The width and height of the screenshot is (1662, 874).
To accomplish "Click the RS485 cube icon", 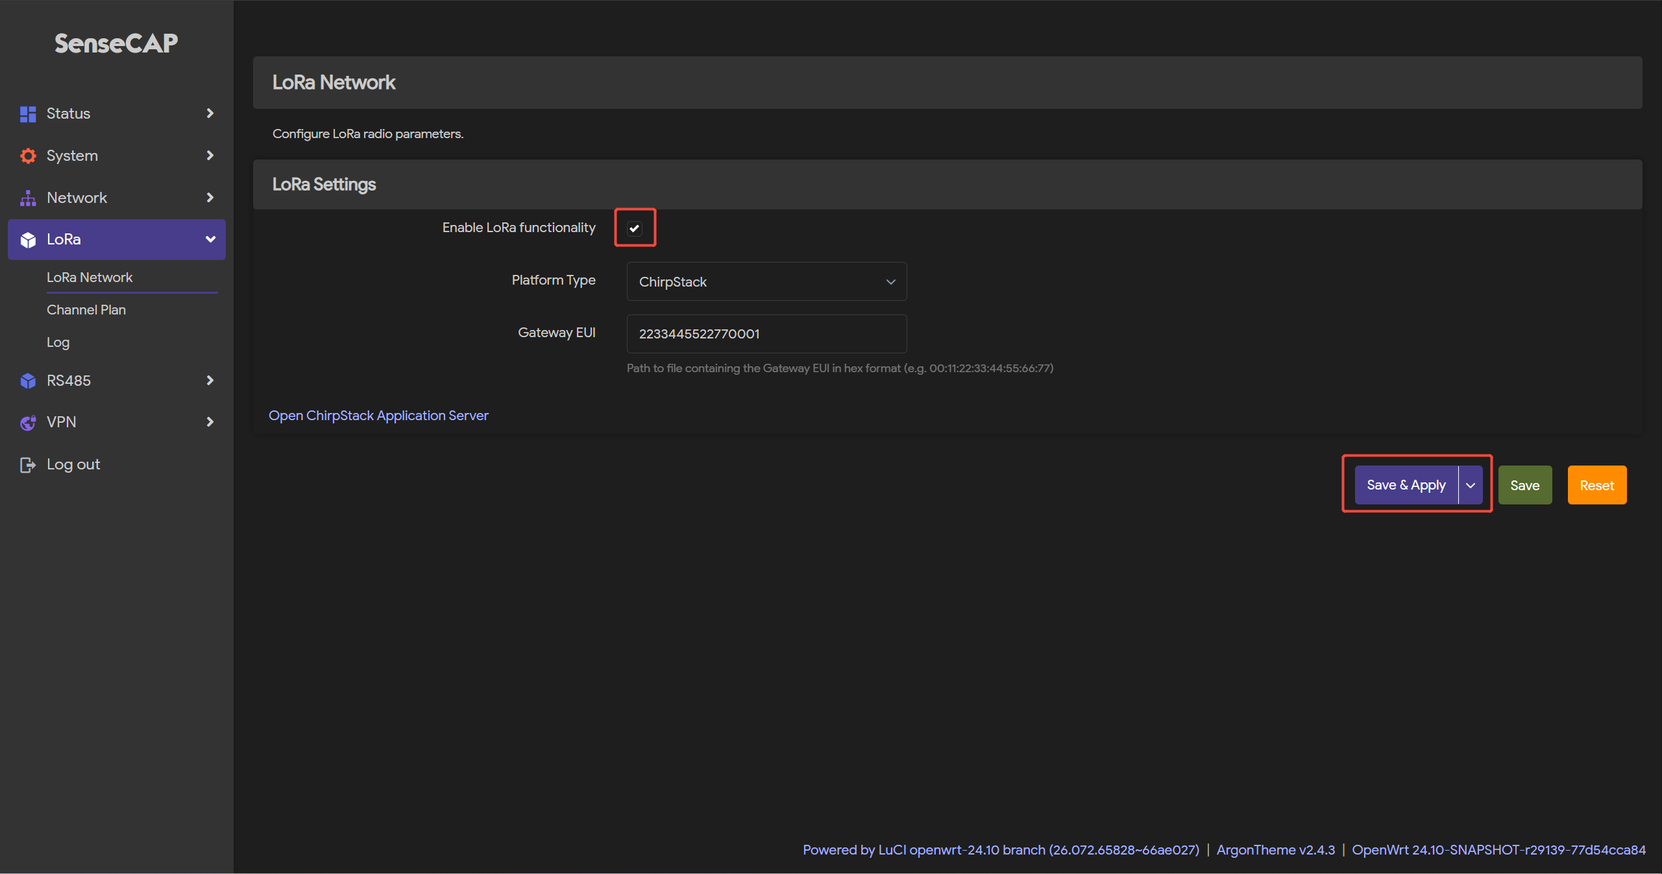I will coord(28,381).
